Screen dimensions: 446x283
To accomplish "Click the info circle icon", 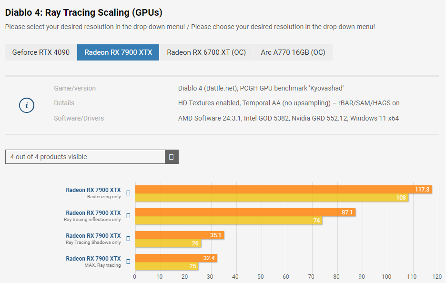I will pos(27,105).
